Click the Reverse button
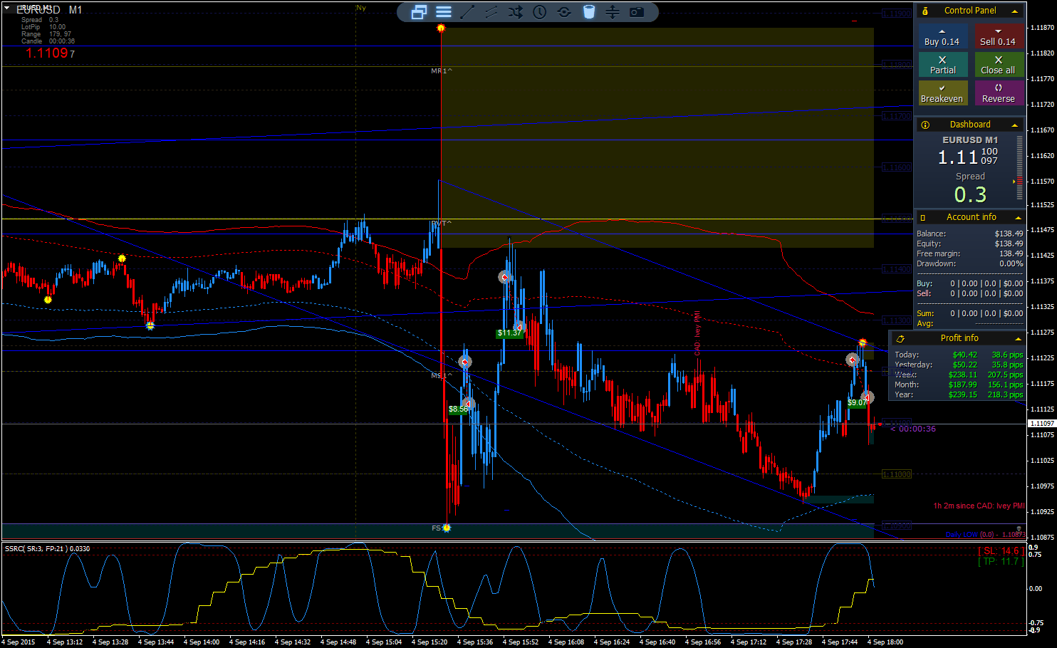The height and width of the screenshot is (648, 1057). [999, 93]
